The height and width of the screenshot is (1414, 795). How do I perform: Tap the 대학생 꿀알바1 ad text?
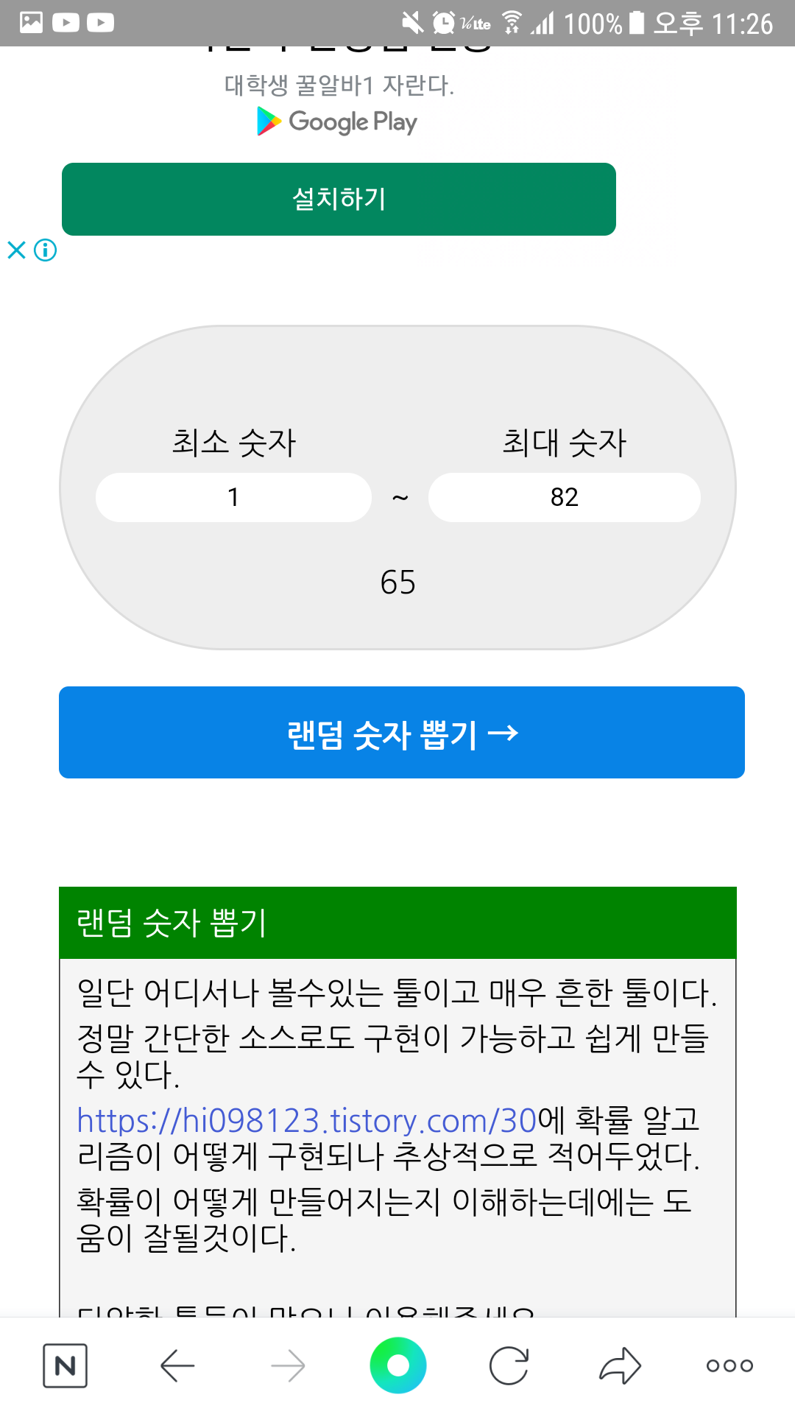tap(339, 85)
